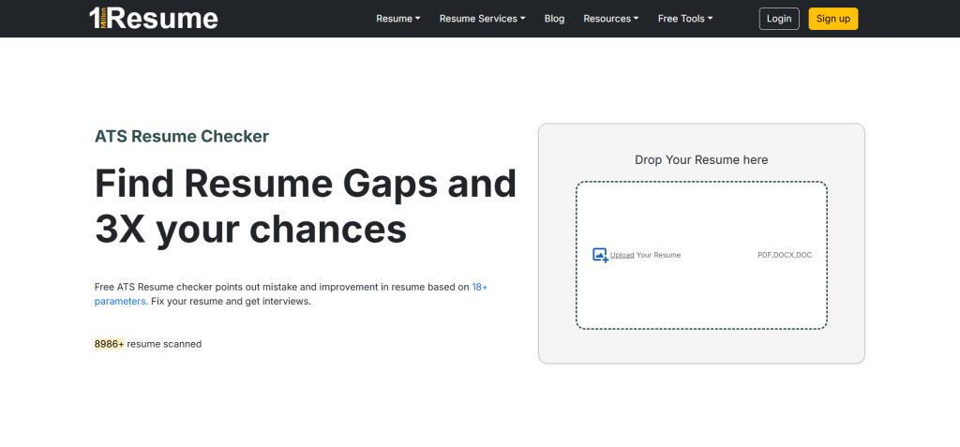The image size is (960, 447).
Task: Expand the Resources dropdown menu
Action: click(611, 19)
